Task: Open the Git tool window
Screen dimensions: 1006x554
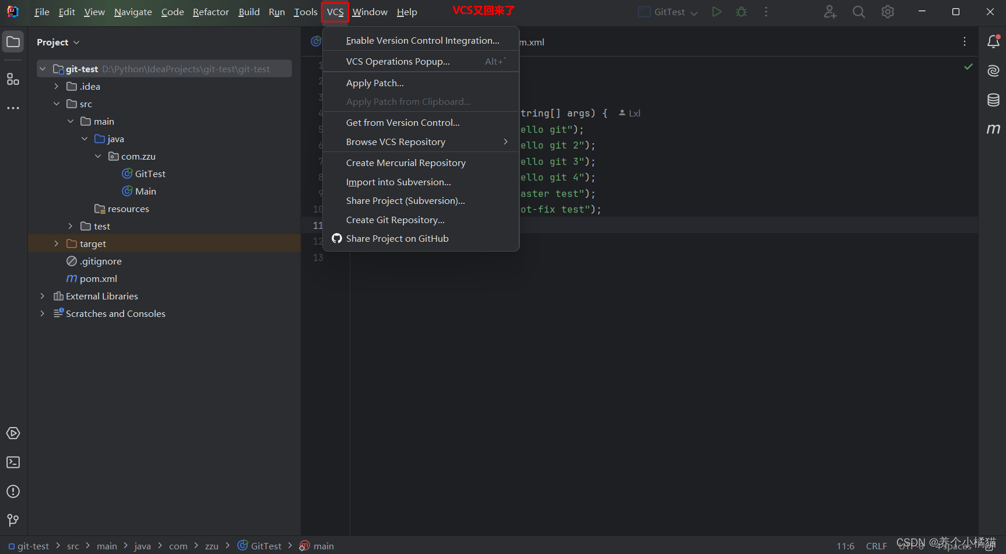Action: pyautogui.click(x=13, y=520)
